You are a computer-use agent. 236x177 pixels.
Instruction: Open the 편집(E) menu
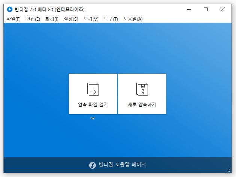tap(33, 19)
